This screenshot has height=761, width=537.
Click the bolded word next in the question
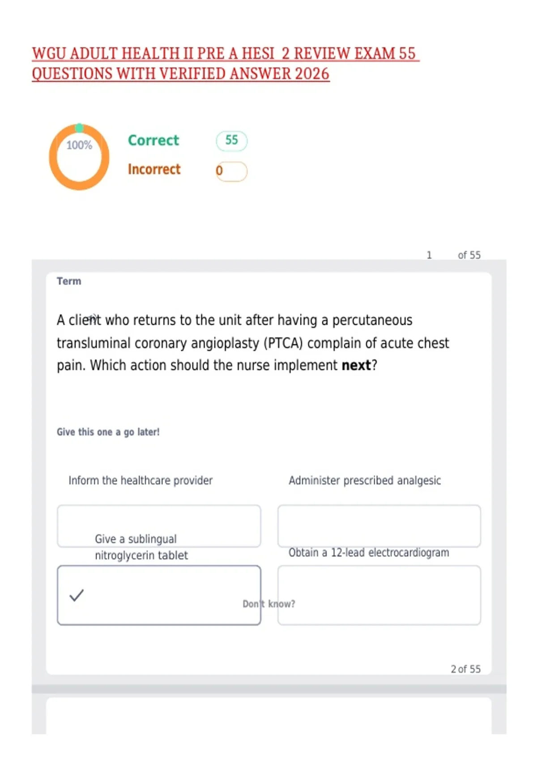pyautogui.click(x=356, y=365)
